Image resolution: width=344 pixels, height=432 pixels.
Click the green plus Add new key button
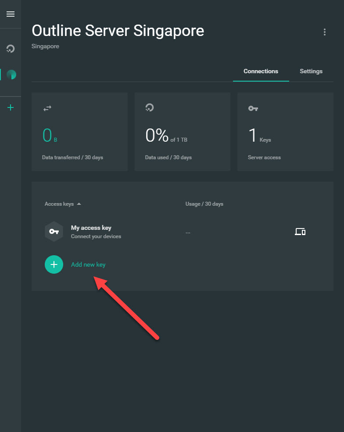(54, 264)
